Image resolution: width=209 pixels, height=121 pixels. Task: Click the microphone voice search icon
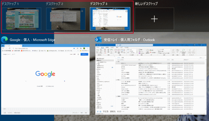[x=65, y=81]
